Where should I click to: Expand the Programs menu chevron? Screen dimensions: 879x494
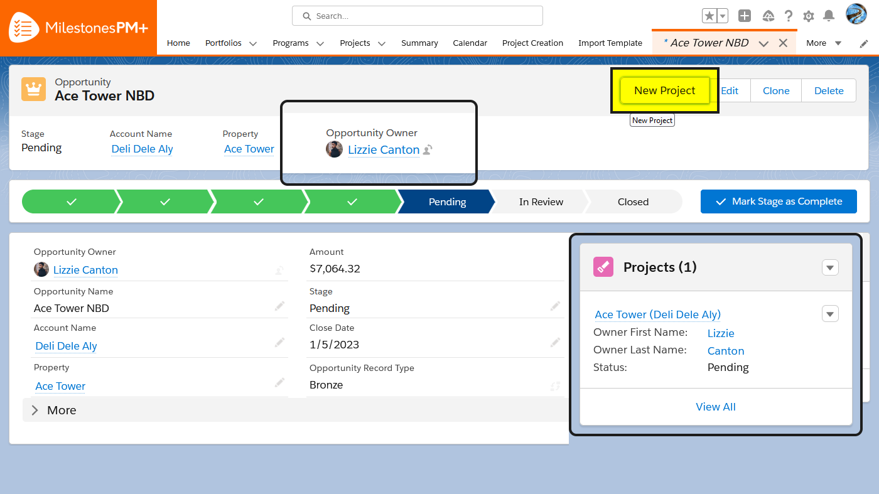coord(320,43)
